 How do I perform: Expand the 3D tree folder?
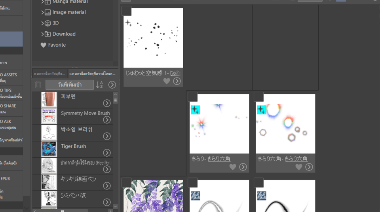(42, 23)
